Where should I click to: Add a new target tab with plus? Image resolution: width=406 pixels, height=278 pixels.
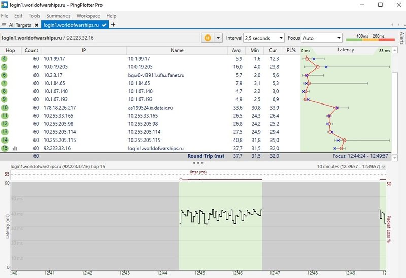point(113,25)
